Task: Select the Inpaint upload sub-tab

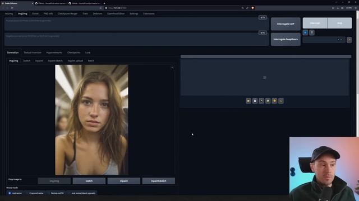Action: pyautogui.click(x=75, y=61)
